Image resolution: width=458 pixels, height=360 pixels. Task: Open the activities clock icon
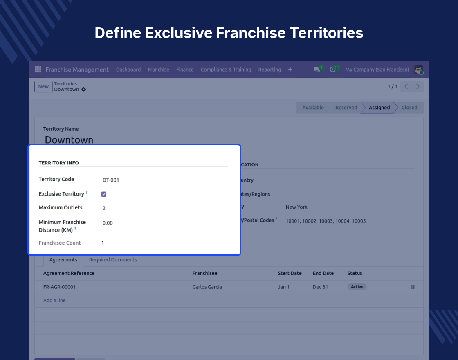coord(332,70)
